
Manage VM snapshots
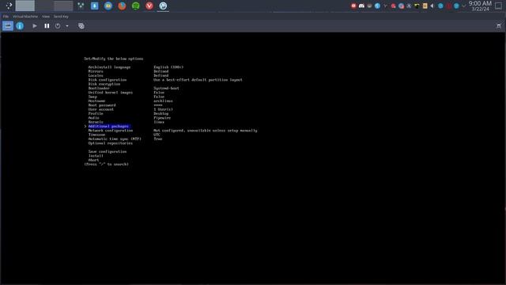click(x=81, y=26)
